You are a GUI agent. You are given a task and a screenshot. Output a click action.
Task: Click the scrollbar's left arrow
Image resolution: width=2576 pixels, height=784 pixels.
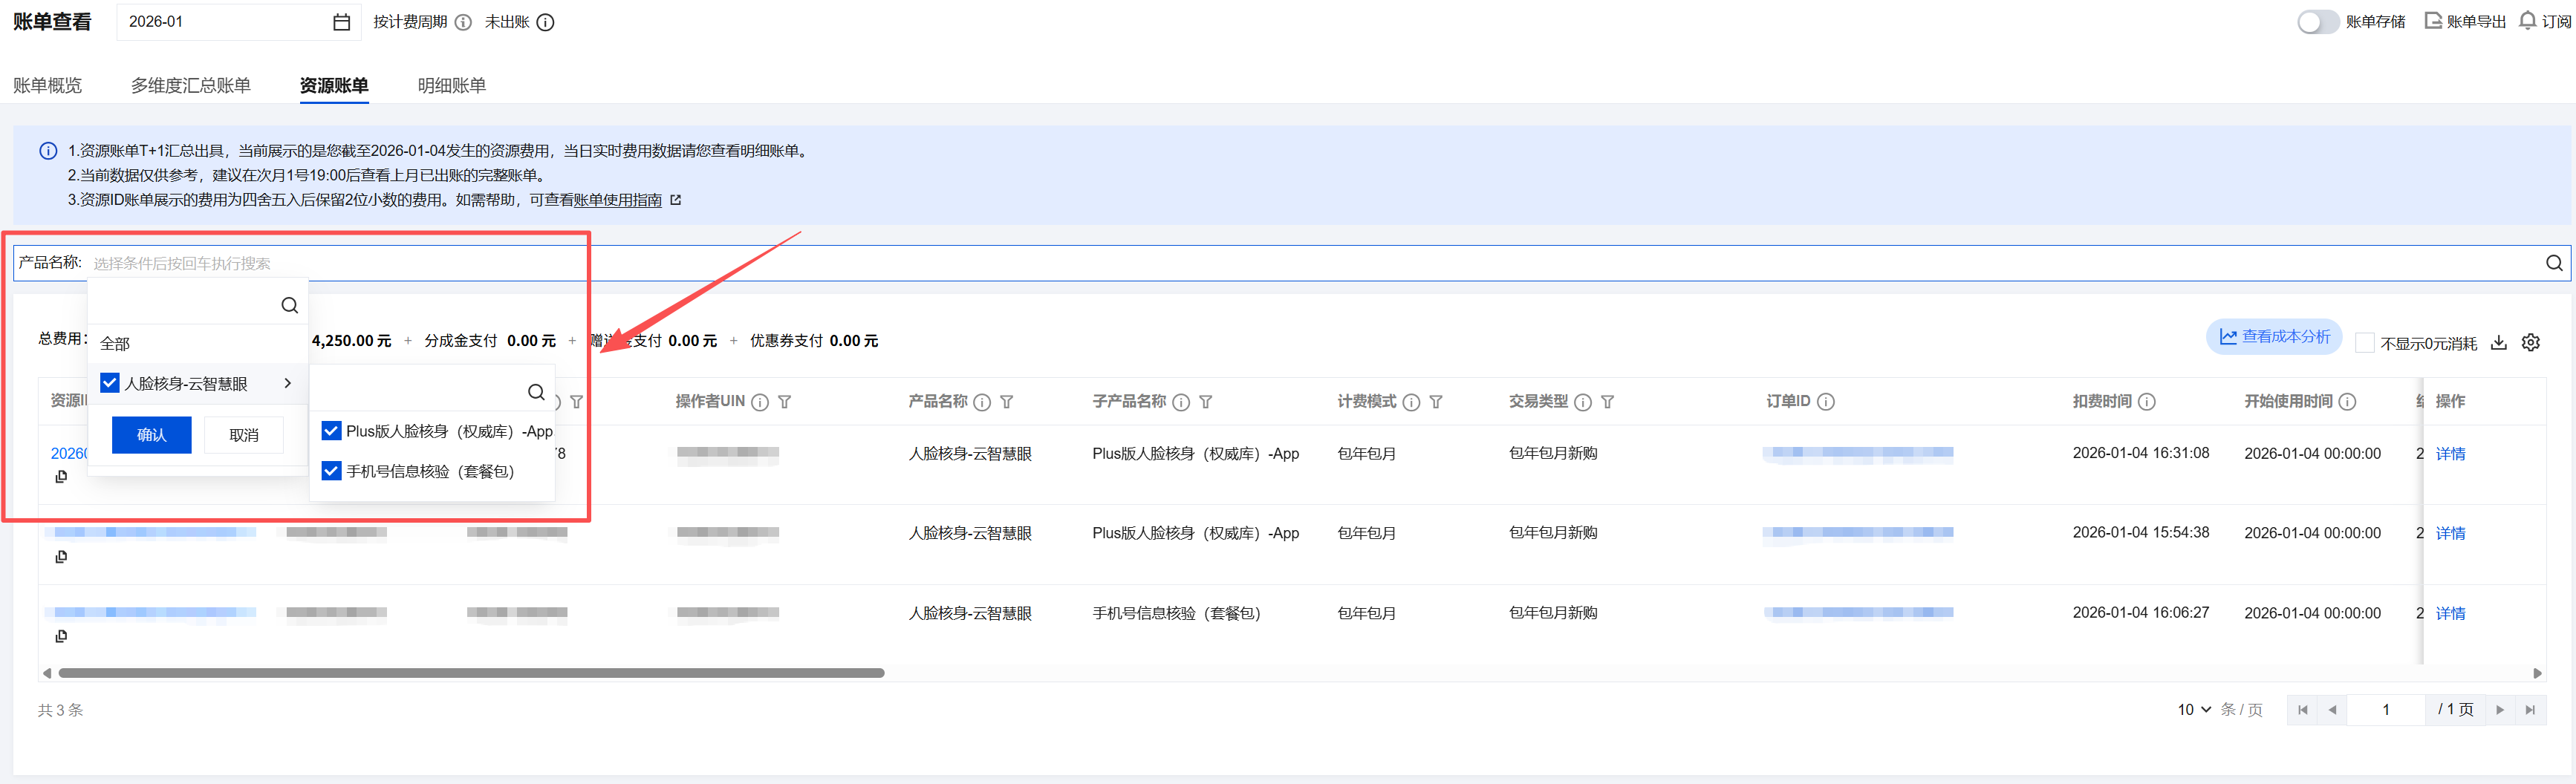[x=46, y=673]
